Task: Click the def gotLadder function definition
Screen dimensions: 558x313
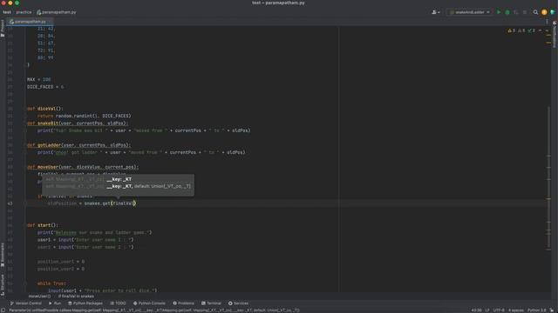Action: point(79,145)
